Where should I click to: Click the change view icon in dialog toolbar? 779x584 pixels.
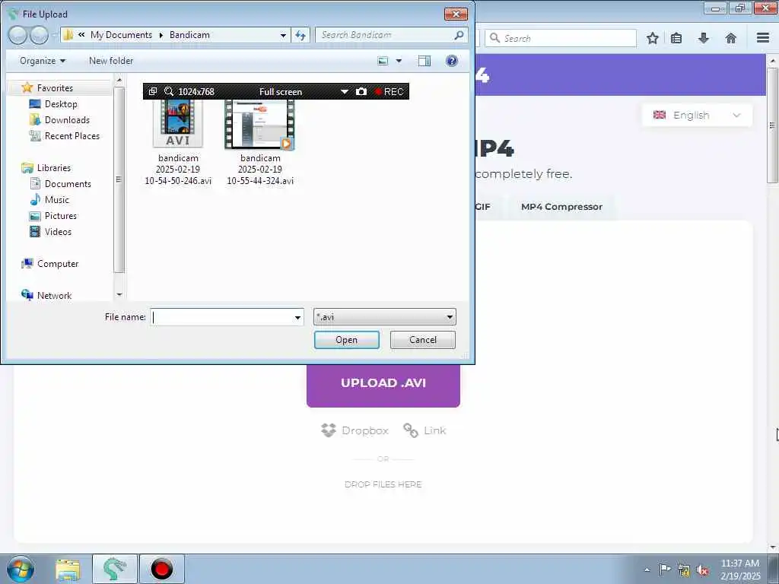pyautogui.click(x=383, y=61)
